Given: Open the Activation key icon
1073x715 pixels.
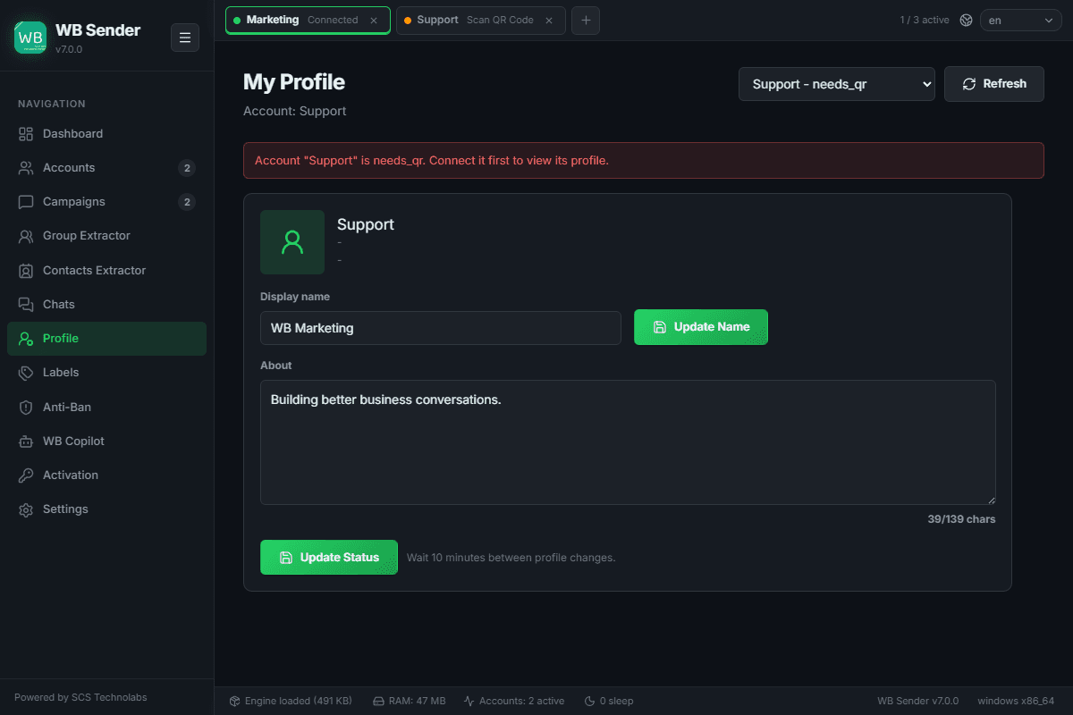Looking at the screenshot, I should pos(26,475).
